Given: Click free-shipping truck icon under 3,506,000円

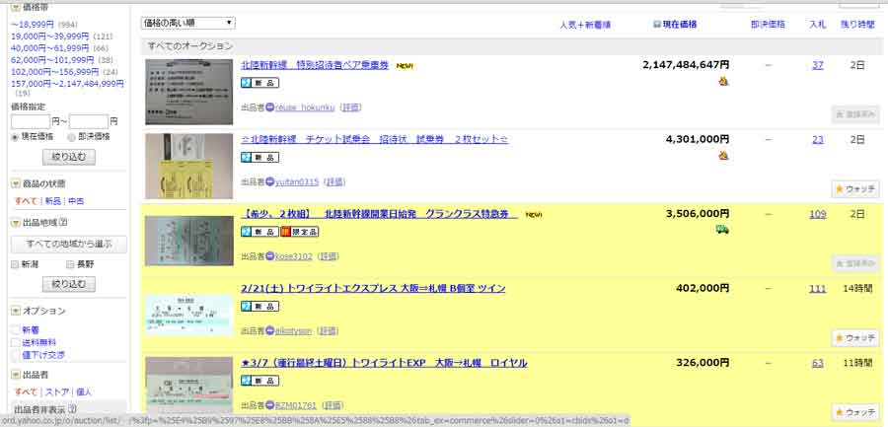Looking at the screenshot, I should point(722,230).
